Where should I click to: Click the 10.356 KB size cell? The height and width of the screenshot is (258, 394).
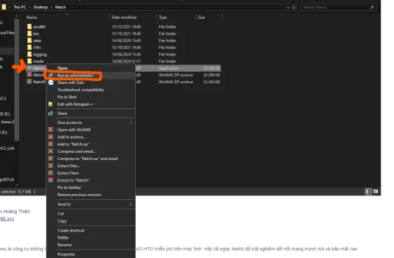coord(211,68)
